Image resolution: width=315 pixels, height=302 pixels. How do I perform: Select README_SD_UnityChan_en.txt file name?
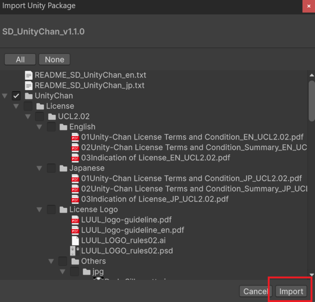pos(91,75)
